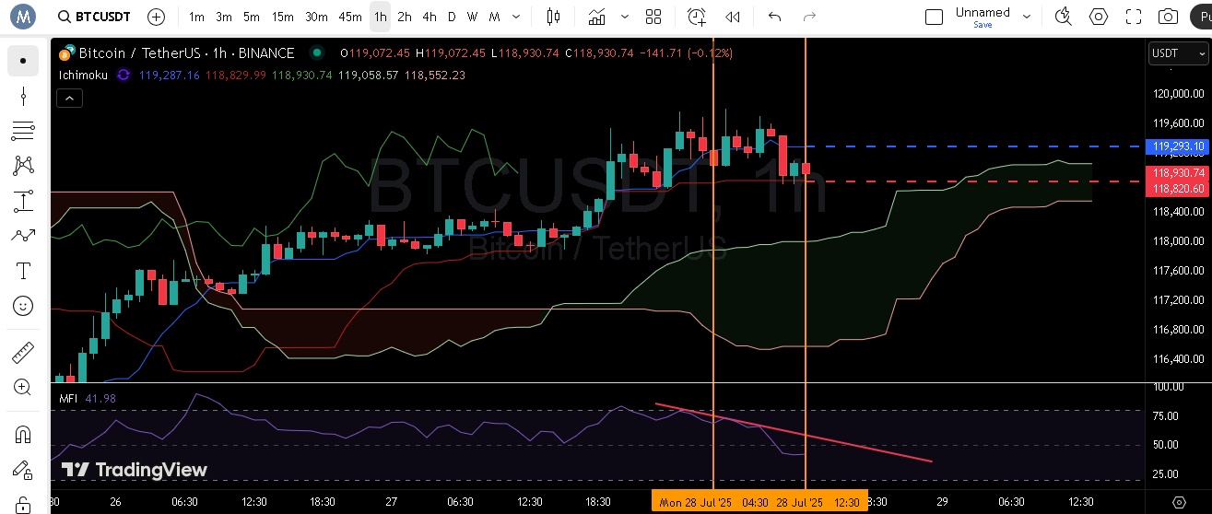Select the Text annotation tool

[23, 271]
